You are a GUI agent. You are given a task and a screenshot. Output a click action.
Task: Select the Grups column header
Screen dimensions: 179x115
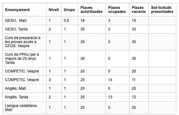[x=69, y=10]
